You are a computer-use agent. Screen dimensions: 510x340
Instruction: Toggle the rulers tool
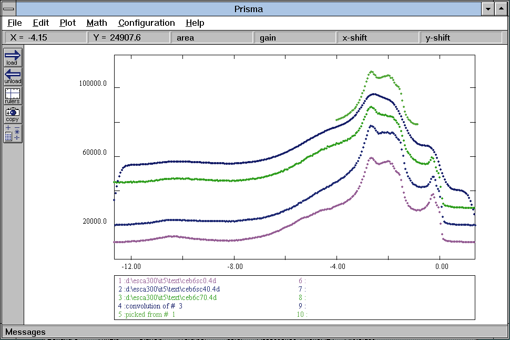tap(13, 95)
